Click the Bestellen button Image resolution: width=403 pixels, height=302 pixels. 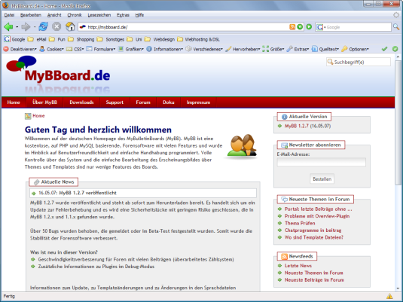click(322, 179)
